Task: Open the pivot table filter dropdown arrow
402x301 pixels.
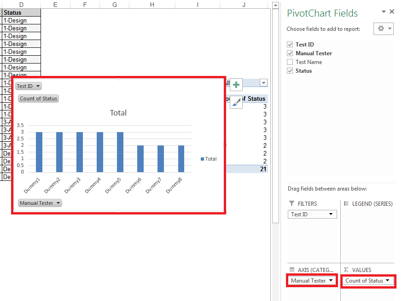Action: click(263, 83)
